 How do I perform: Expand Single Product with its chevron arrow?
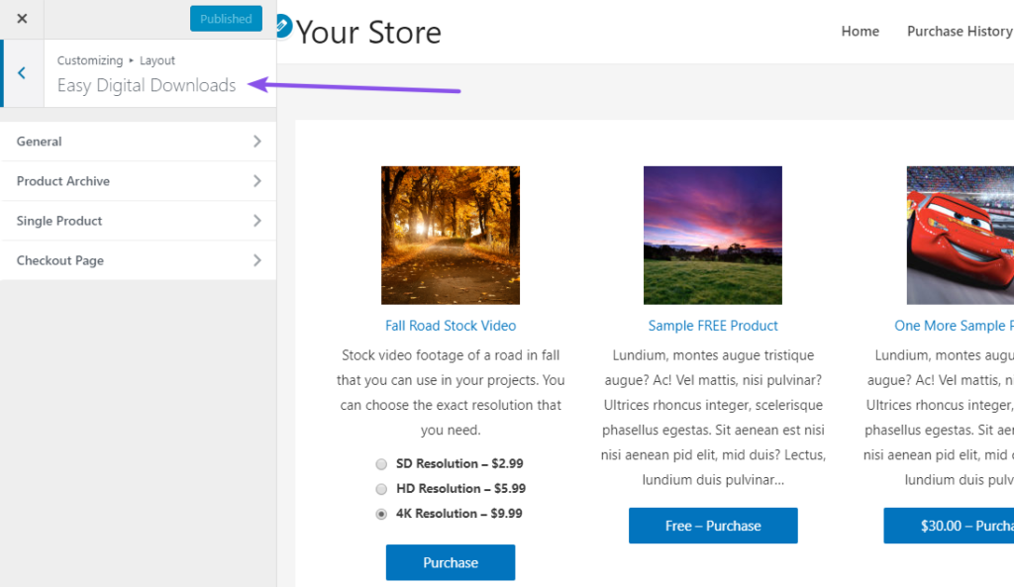[x=257, y=221]
